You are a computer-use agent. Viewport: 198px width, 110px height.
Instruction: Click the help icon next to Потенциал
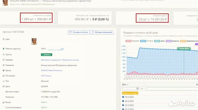[87, 16]
